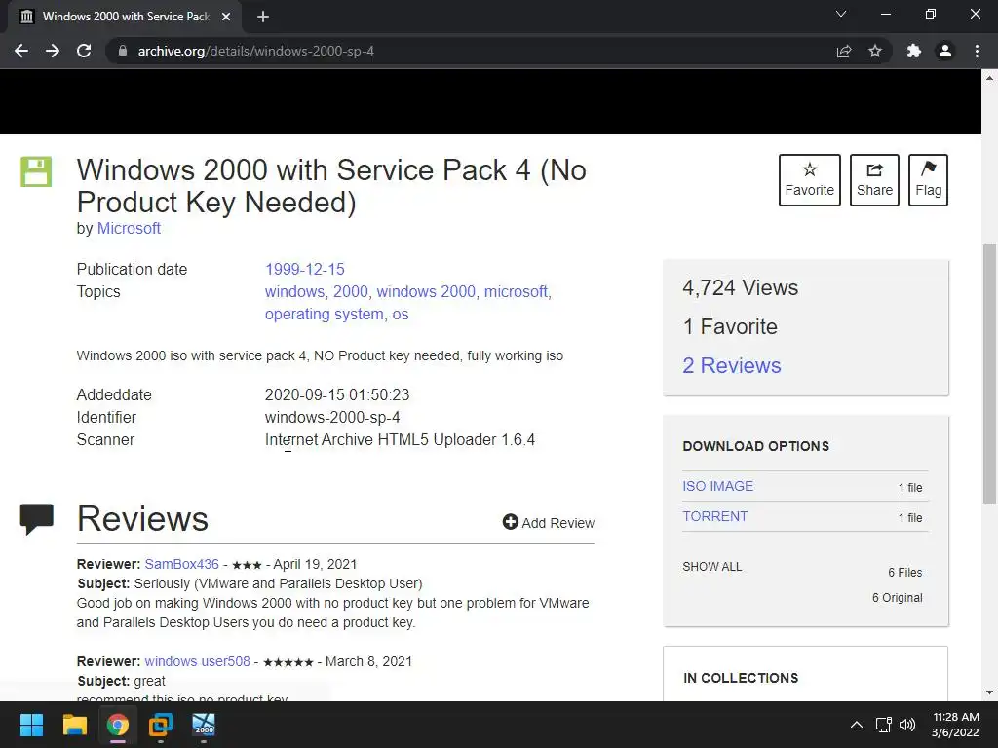Click the speech bubble Reviews icon
The width and height of the screenshot is (998, 748).
(x=37, y=518)
